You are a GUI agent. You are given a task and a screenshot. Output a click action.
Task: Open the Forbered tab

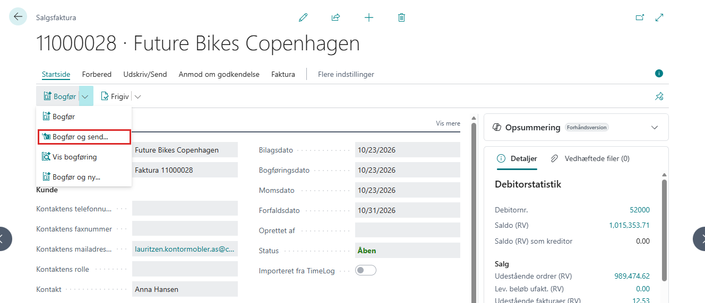tap(97, 74)
